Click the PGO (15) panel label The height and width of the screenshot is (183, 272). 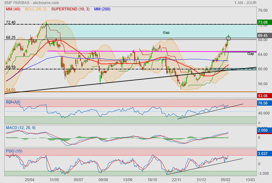pos(14,151)
